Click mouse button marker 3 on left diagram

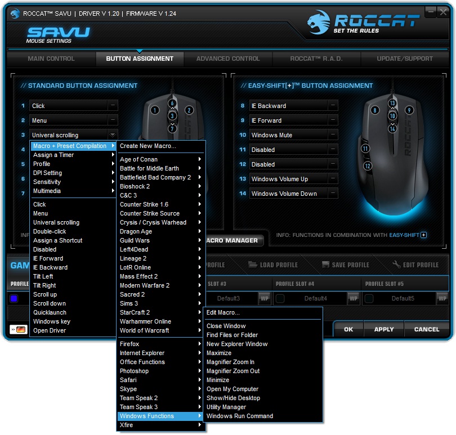(x=172, y=116)
